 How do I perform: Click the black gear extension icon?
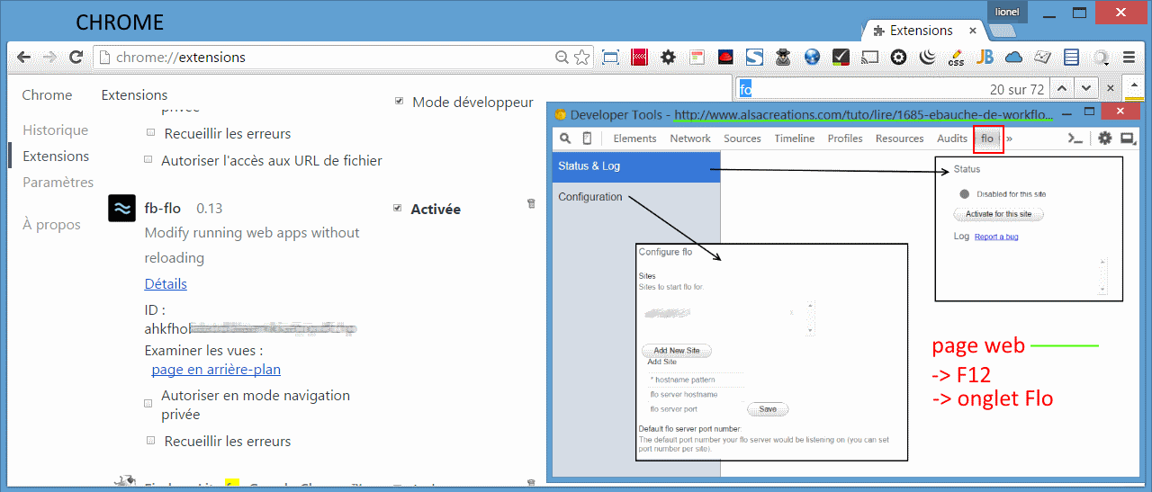[x=668, y=58]
